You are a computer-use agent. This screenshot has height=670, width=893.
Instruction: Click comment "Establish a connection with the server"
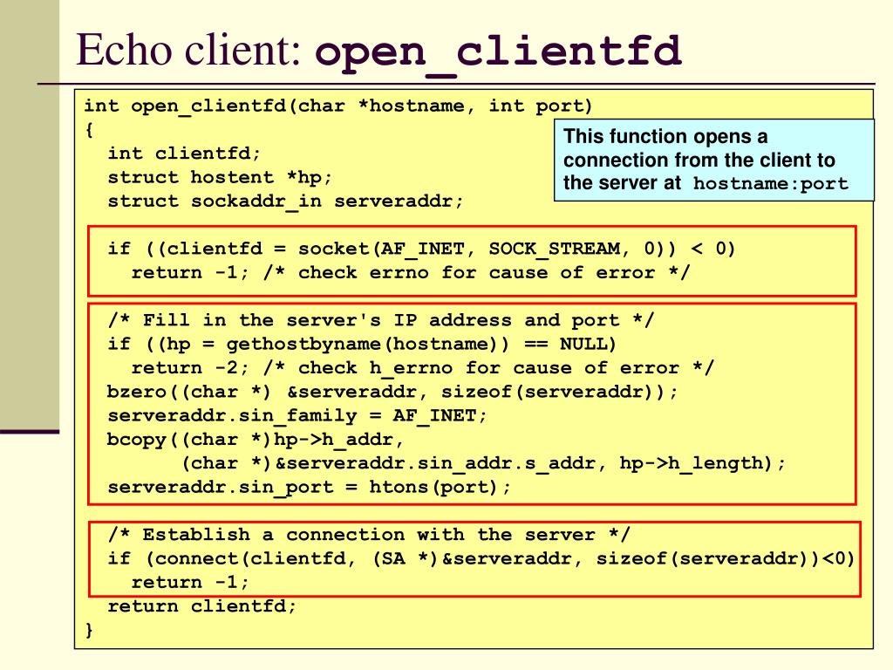pos(369,535)
